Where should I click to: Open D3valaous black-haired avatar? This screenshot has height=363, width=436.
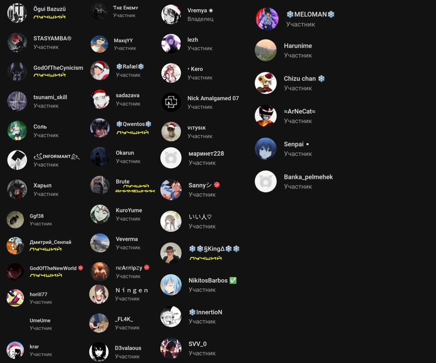(99, 352)
